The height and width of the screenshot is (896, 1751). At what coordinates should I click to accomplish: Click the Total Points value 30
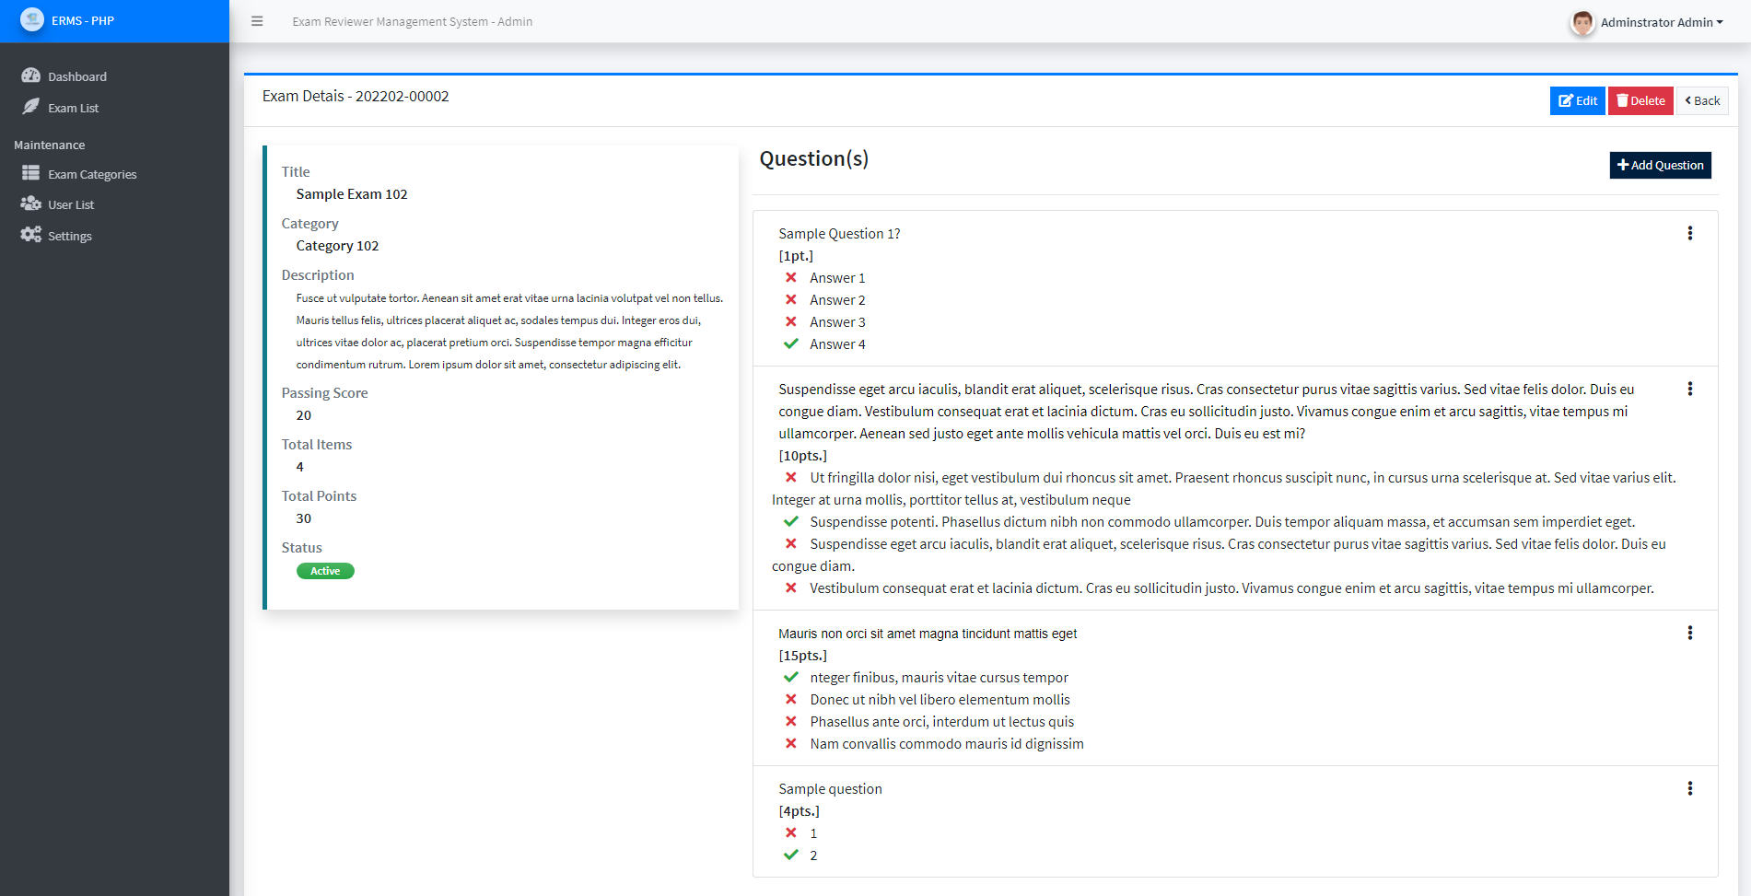(304, 518)
